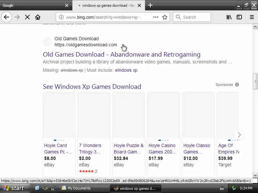Click the Hoyle Card Games product image
The width and height of the screenshot is (258, 193).
[59, 115]
